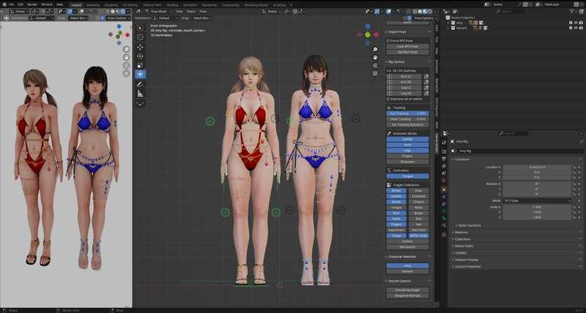Adjust the Head Tracking slider

tap(407, 119)
